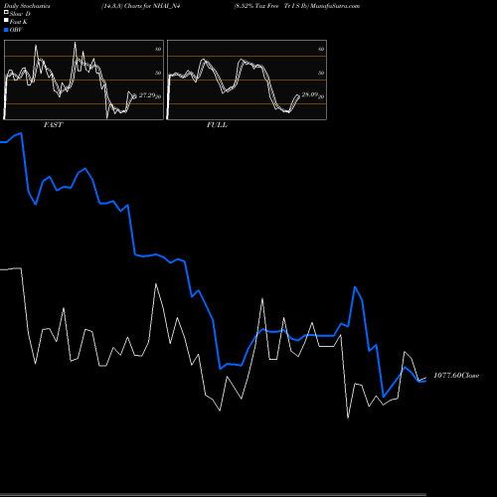Click the 80 level label in FAST chart
The height and width of the screenshot is (497, 497).
(x=158, y=49)
